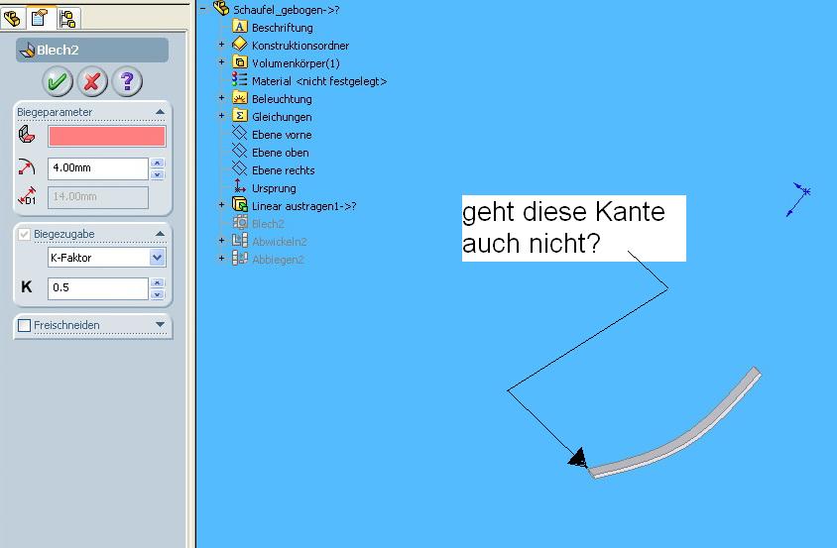Select the Blech2 tree label
The height and width of the screenshot is (548, 837).
[268, 224]
